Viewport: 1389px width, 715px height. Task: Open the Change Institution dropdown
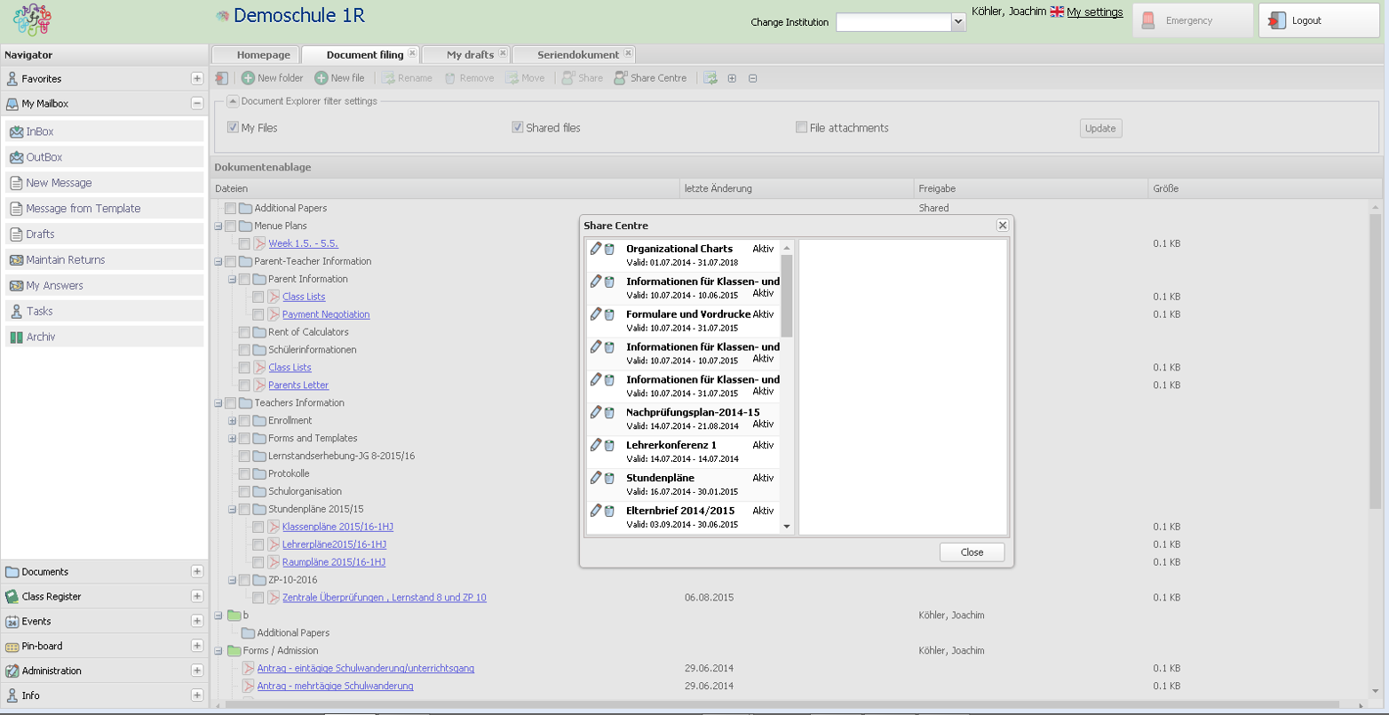pyautogui.click(x=958, y=22)
